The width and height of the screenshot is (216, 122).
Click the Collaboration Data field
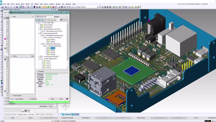pyautogui.click(x=44, y=17)
